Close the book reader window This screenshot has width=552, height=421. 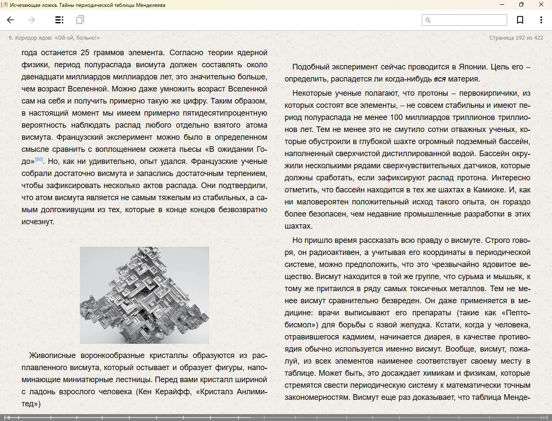541,5
